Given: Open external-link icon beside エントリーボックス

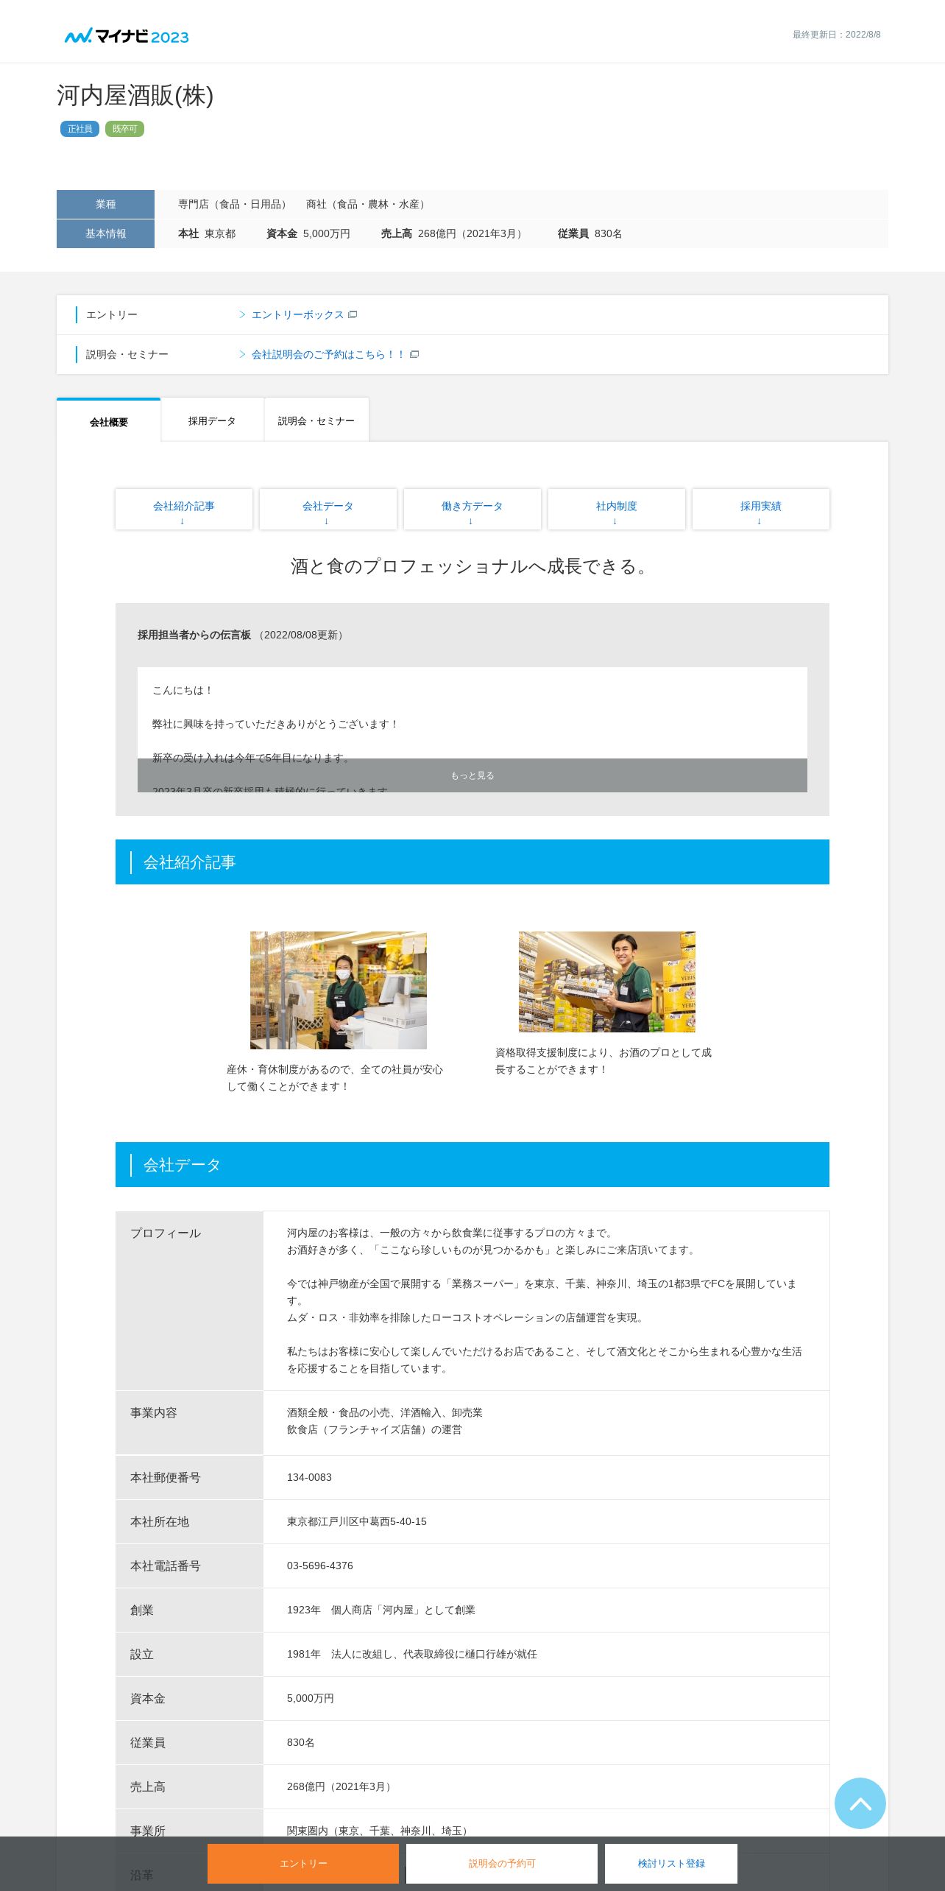Looking at the screenshot, I should coord(353,314).
